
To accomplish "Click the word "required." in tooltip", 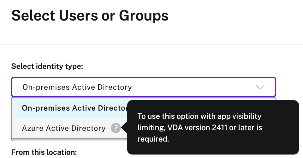I will (x=153, y=139).
